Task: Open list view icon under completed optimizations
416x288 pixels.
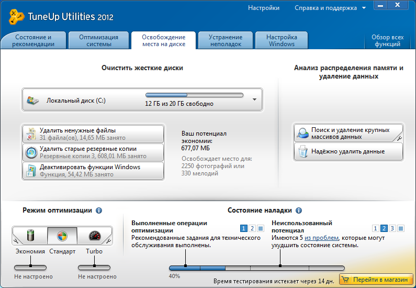Action: (261, 228)
